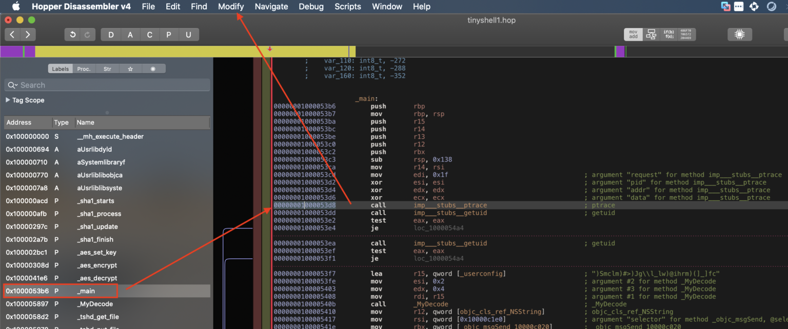Screen dimensions: 788x329
Task: Select the _aes_set_key procedure row
Action: (107, 252)
